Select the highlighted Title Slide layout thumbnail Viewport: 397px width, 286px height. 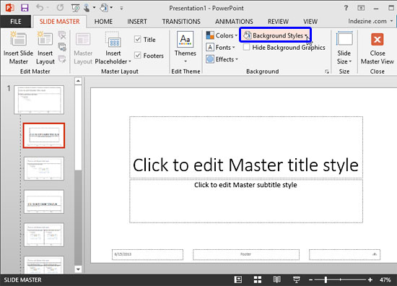[44, 136]
